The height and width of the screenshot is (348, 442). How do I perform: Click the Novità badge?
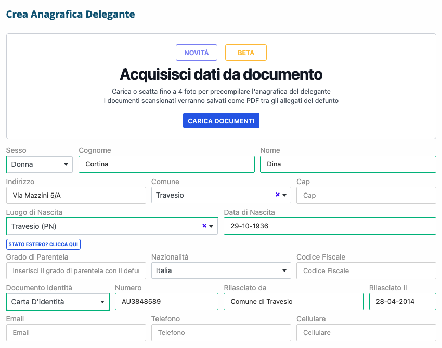[x=197, y=53]
